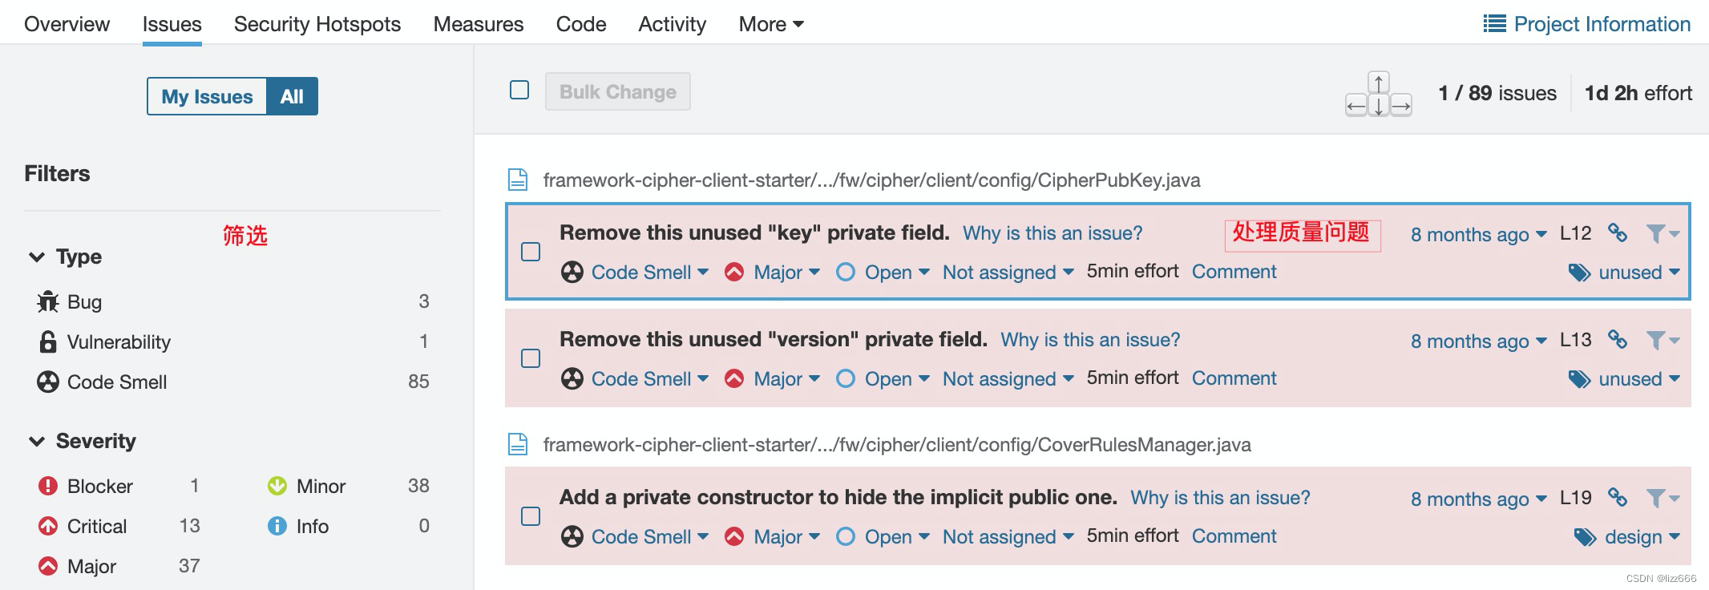The image size is (1709, 590).
Task: Copy permalink icon for the L12 issue
Action: pyautogui.click(x=1617, y=232)
